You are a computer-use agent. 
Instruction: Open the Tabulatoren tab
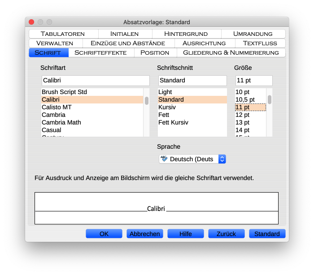[x=64, y=34]
